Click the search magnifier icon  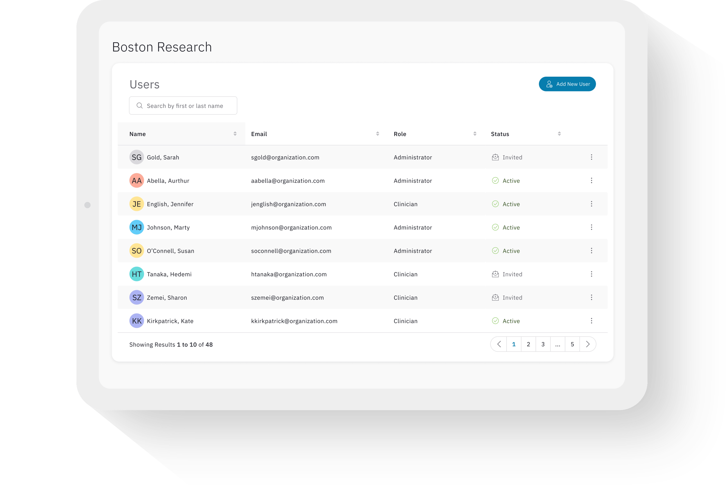tap(140, 106)
